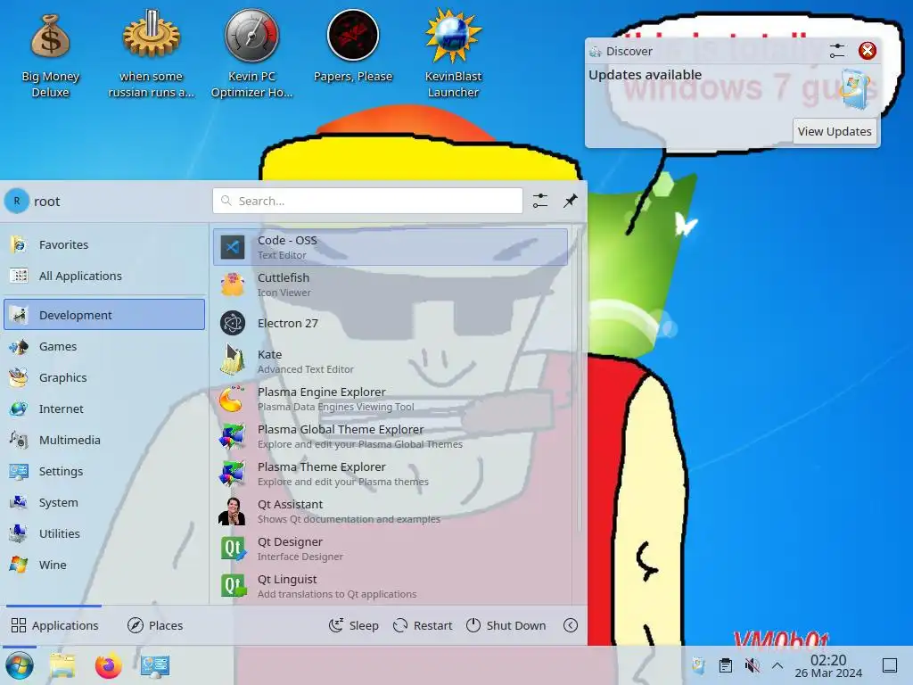The height and width of the screenshot is (685, 913).
Task: Click the Cuttlefish icon viewer icon
Action: point(233,285)
